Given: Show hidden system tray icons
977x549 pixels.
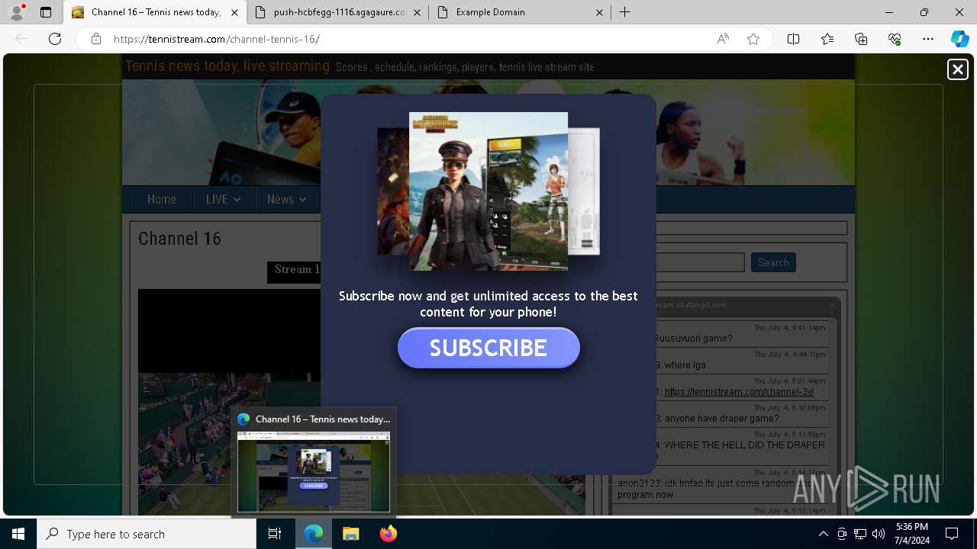Looking at the screenshot, I should pyautogui.click(x=823, y=534).
